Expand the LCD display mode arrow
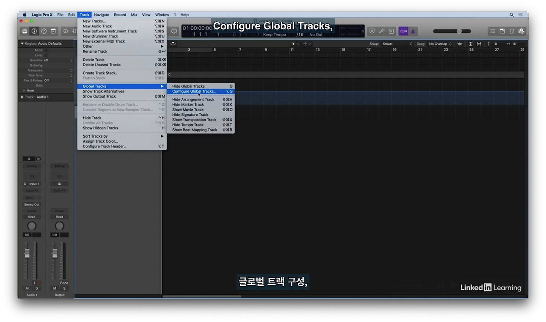Screen dimensions: 546x322 [x=363, y=31]
